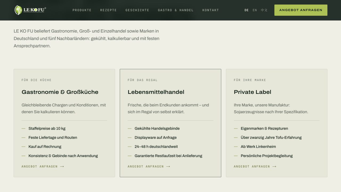Click Garantierte Restlaufzeit bei Anlieferung

click(x=168, y=156)
